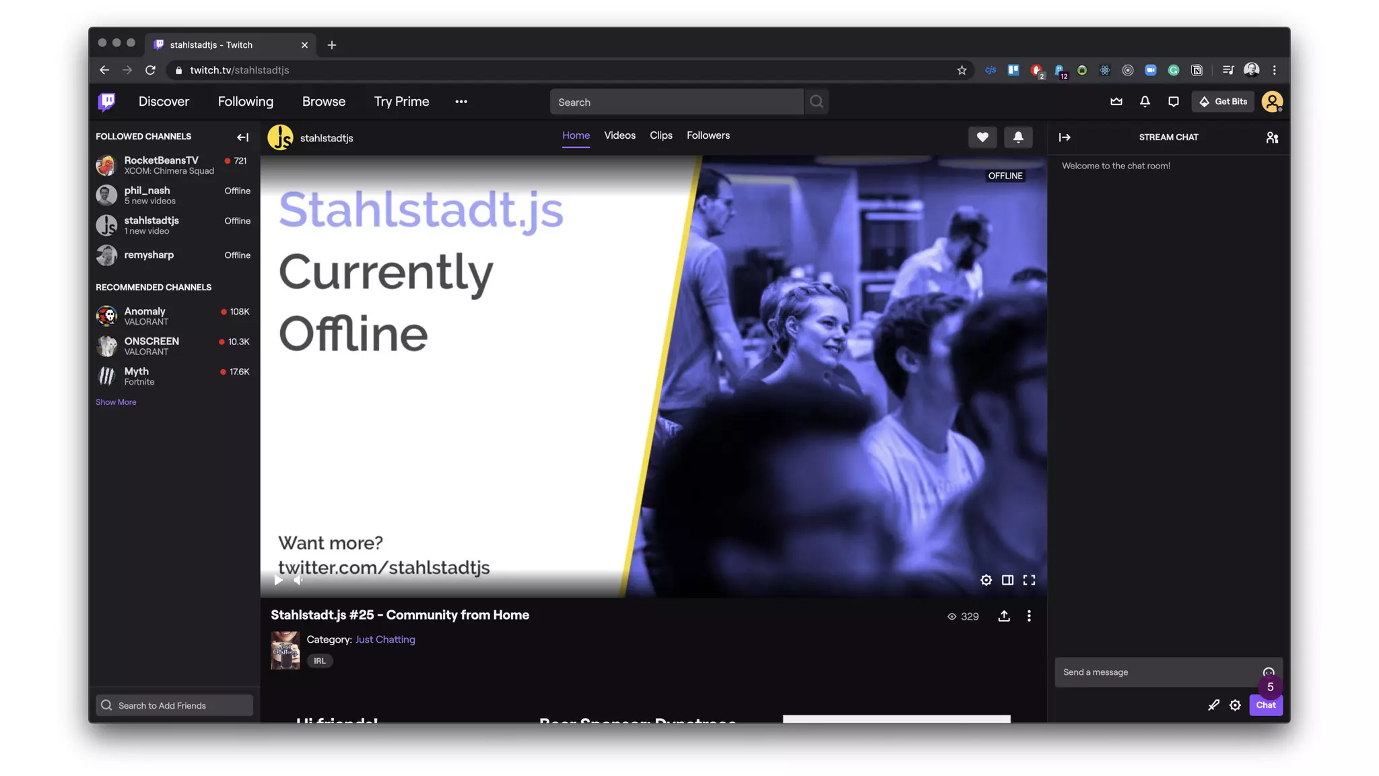Switch to the Clips tab
The image size is (1379, 776).
click(x=661, y=135)
